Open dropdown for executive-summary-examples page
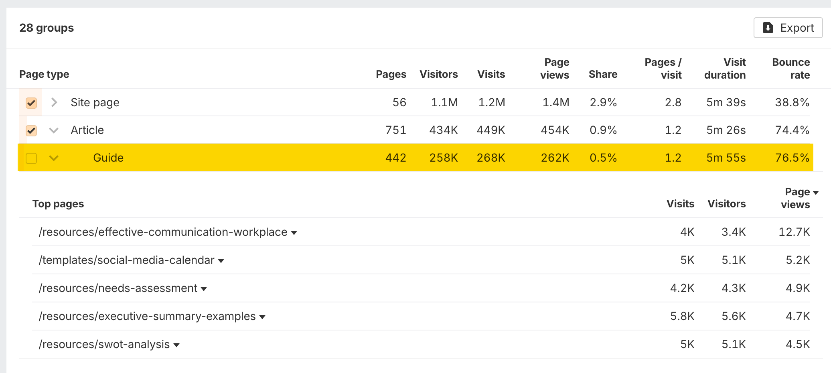831x373 pixels. [x=262, y=317]
